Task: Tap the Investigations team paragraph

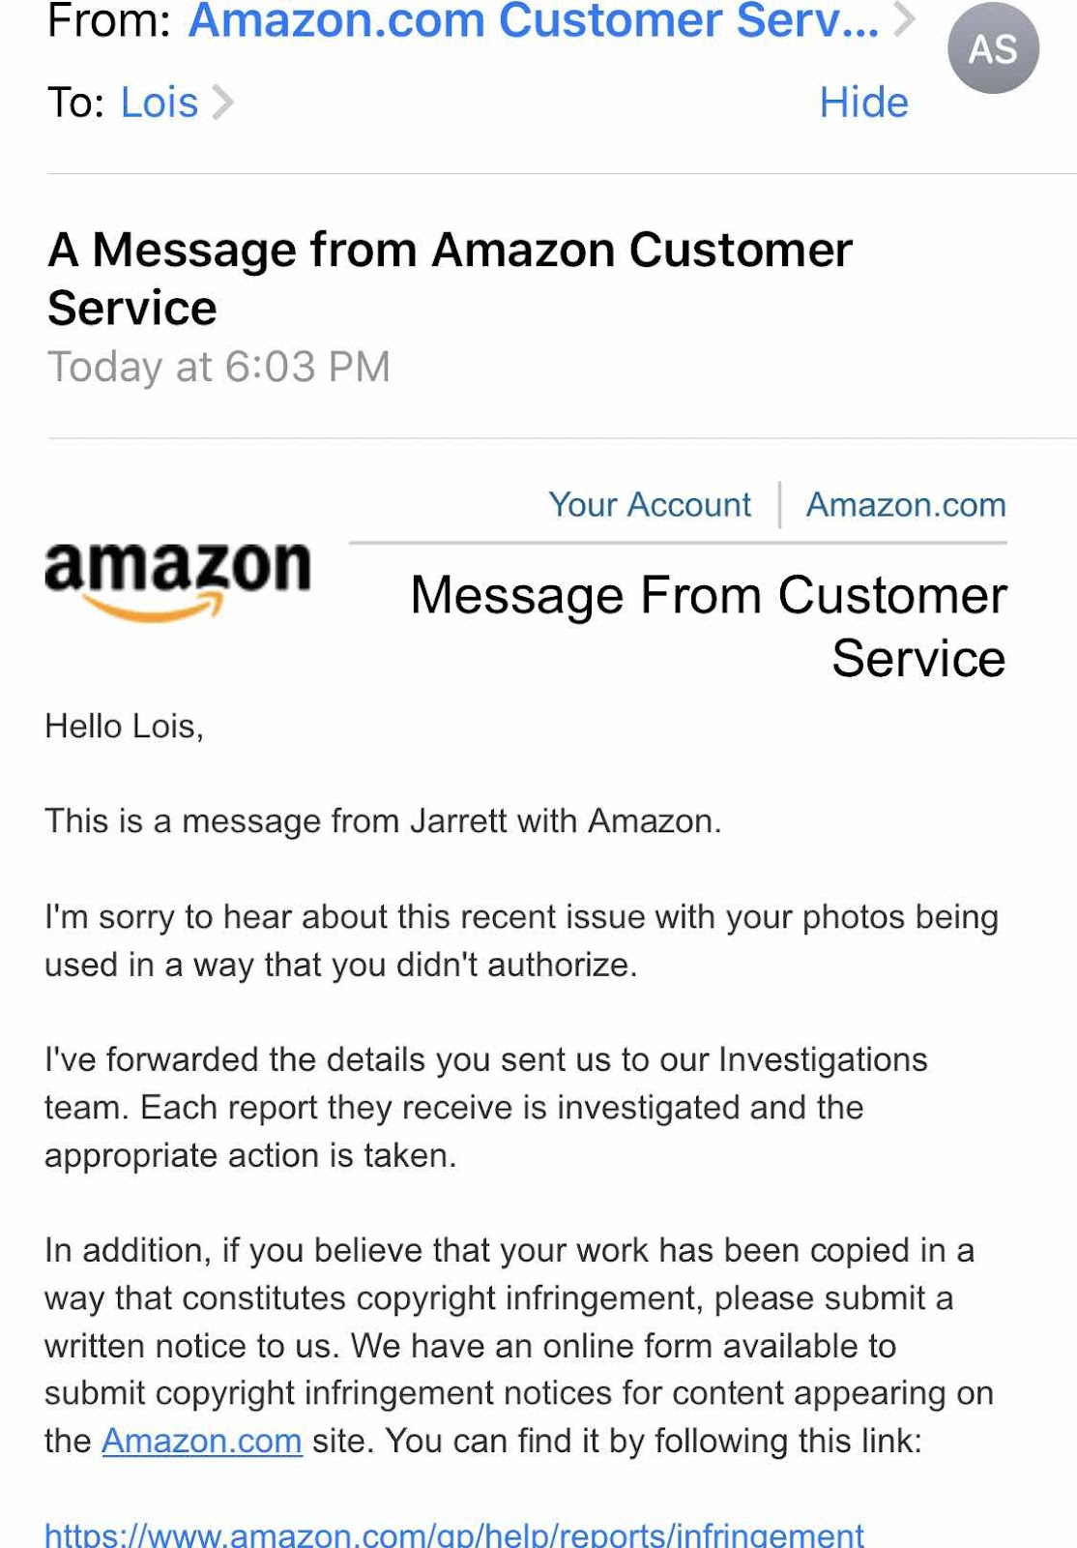Action: coord(485,1107)
